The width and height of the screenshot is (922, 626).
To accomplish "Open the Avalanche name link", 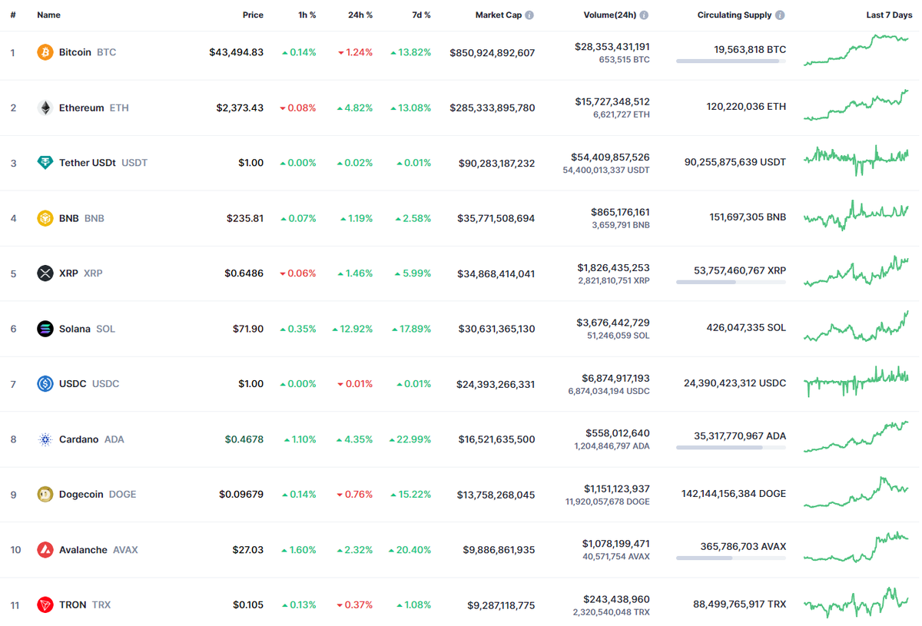I will (83, 550).
